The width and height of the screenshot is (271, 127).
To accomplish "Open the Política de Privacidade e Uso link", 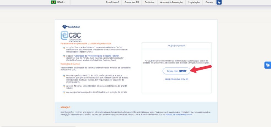I will coord(179,115).
